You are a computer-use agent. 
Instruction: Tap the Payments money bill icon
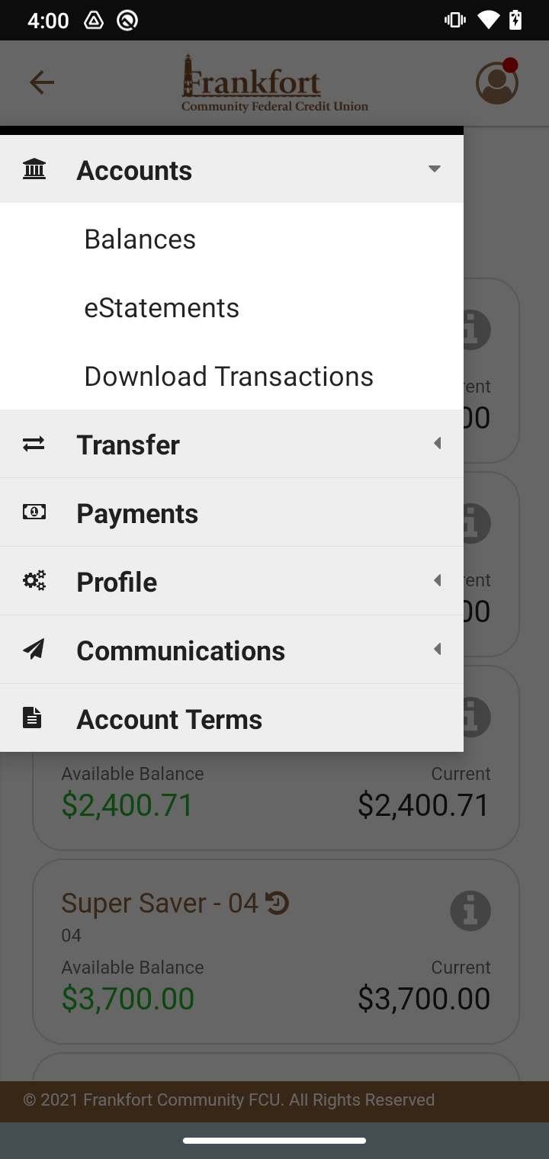tap(34, 512)
